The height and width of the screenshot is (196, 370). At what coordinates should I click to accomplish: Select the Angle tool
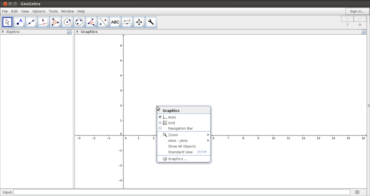click(x=91, y=22)
